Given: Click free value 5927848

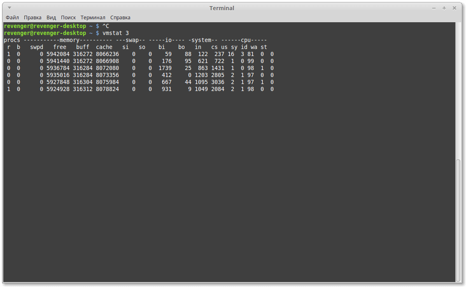Looking at the screenshot, I should point(58,82).
